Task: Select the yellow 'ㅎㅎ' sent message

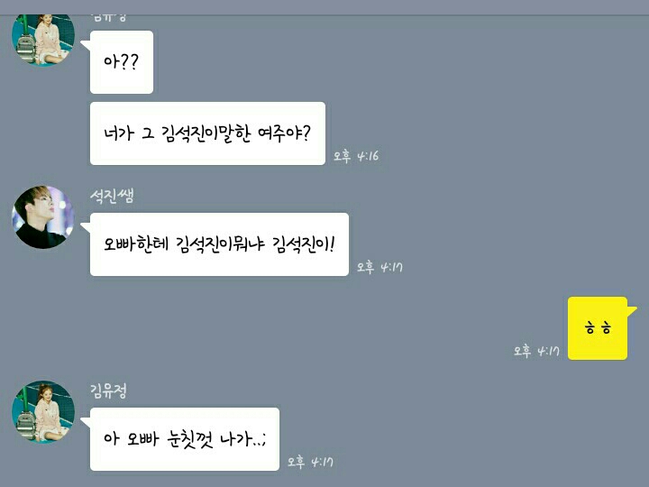Action: 598,328
